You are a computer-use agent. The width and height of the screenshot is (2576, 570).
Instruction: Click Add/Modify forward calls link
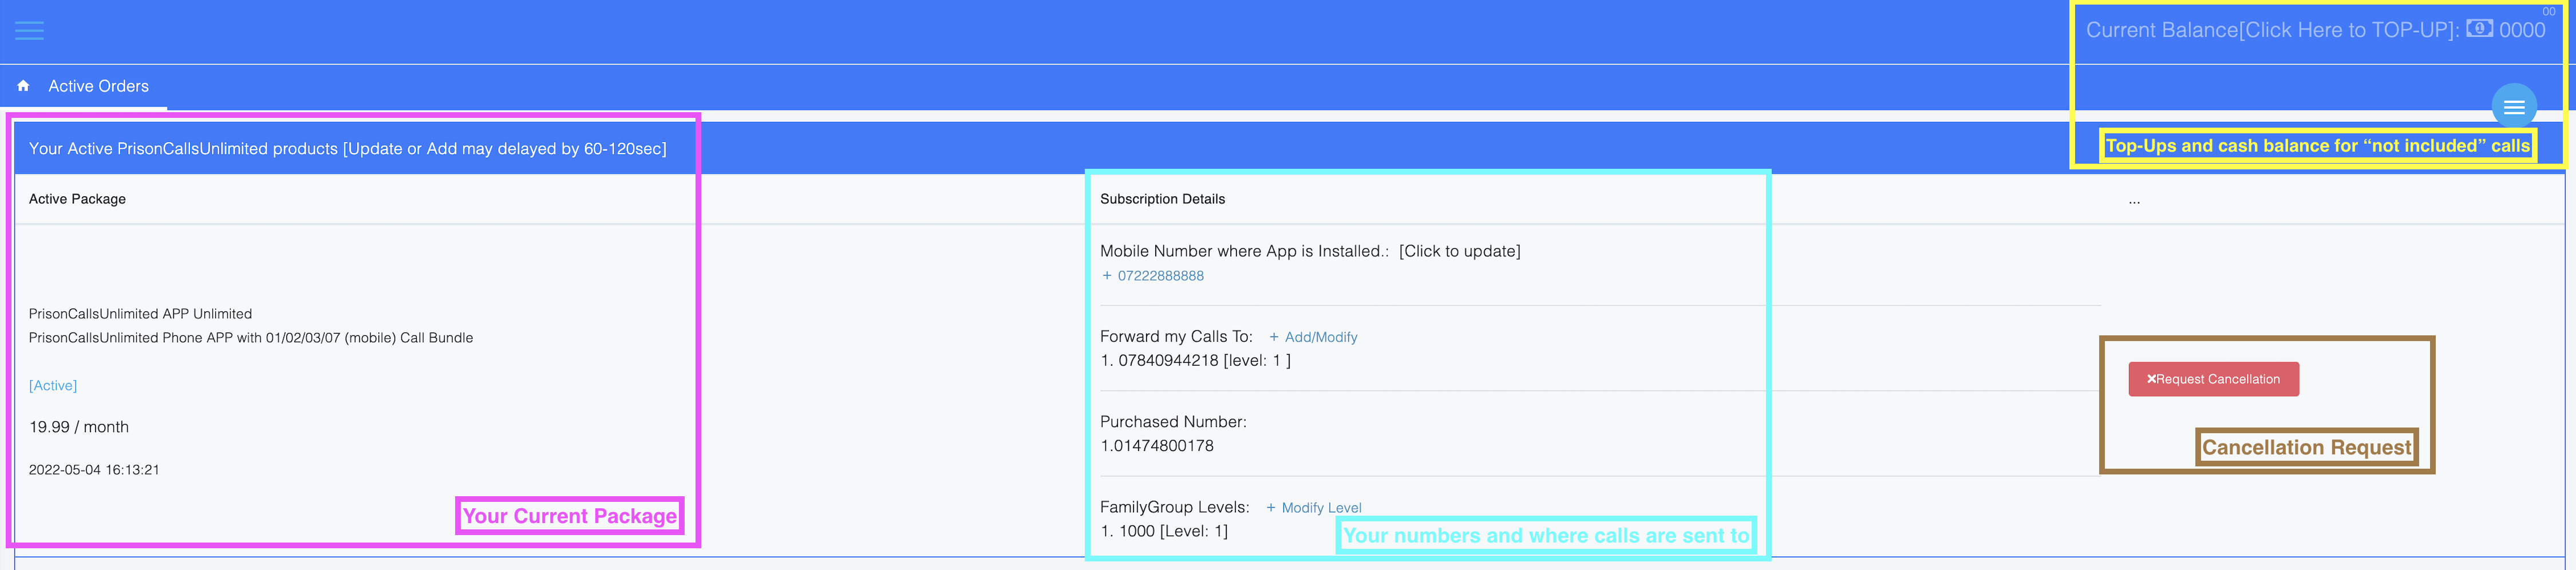click(x=1313, y=337)
